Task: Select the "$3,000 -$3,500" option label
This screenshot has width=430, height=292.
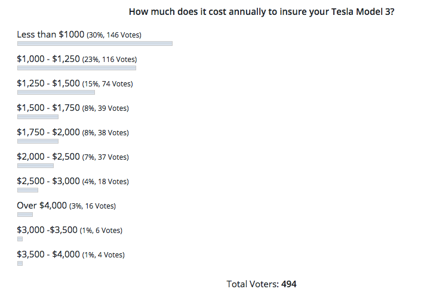Action: click(47, 230)
